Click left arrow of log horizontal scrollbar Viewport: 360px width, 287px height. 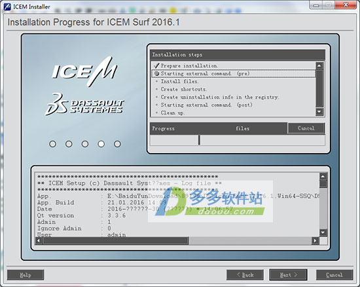pos(39,241)
